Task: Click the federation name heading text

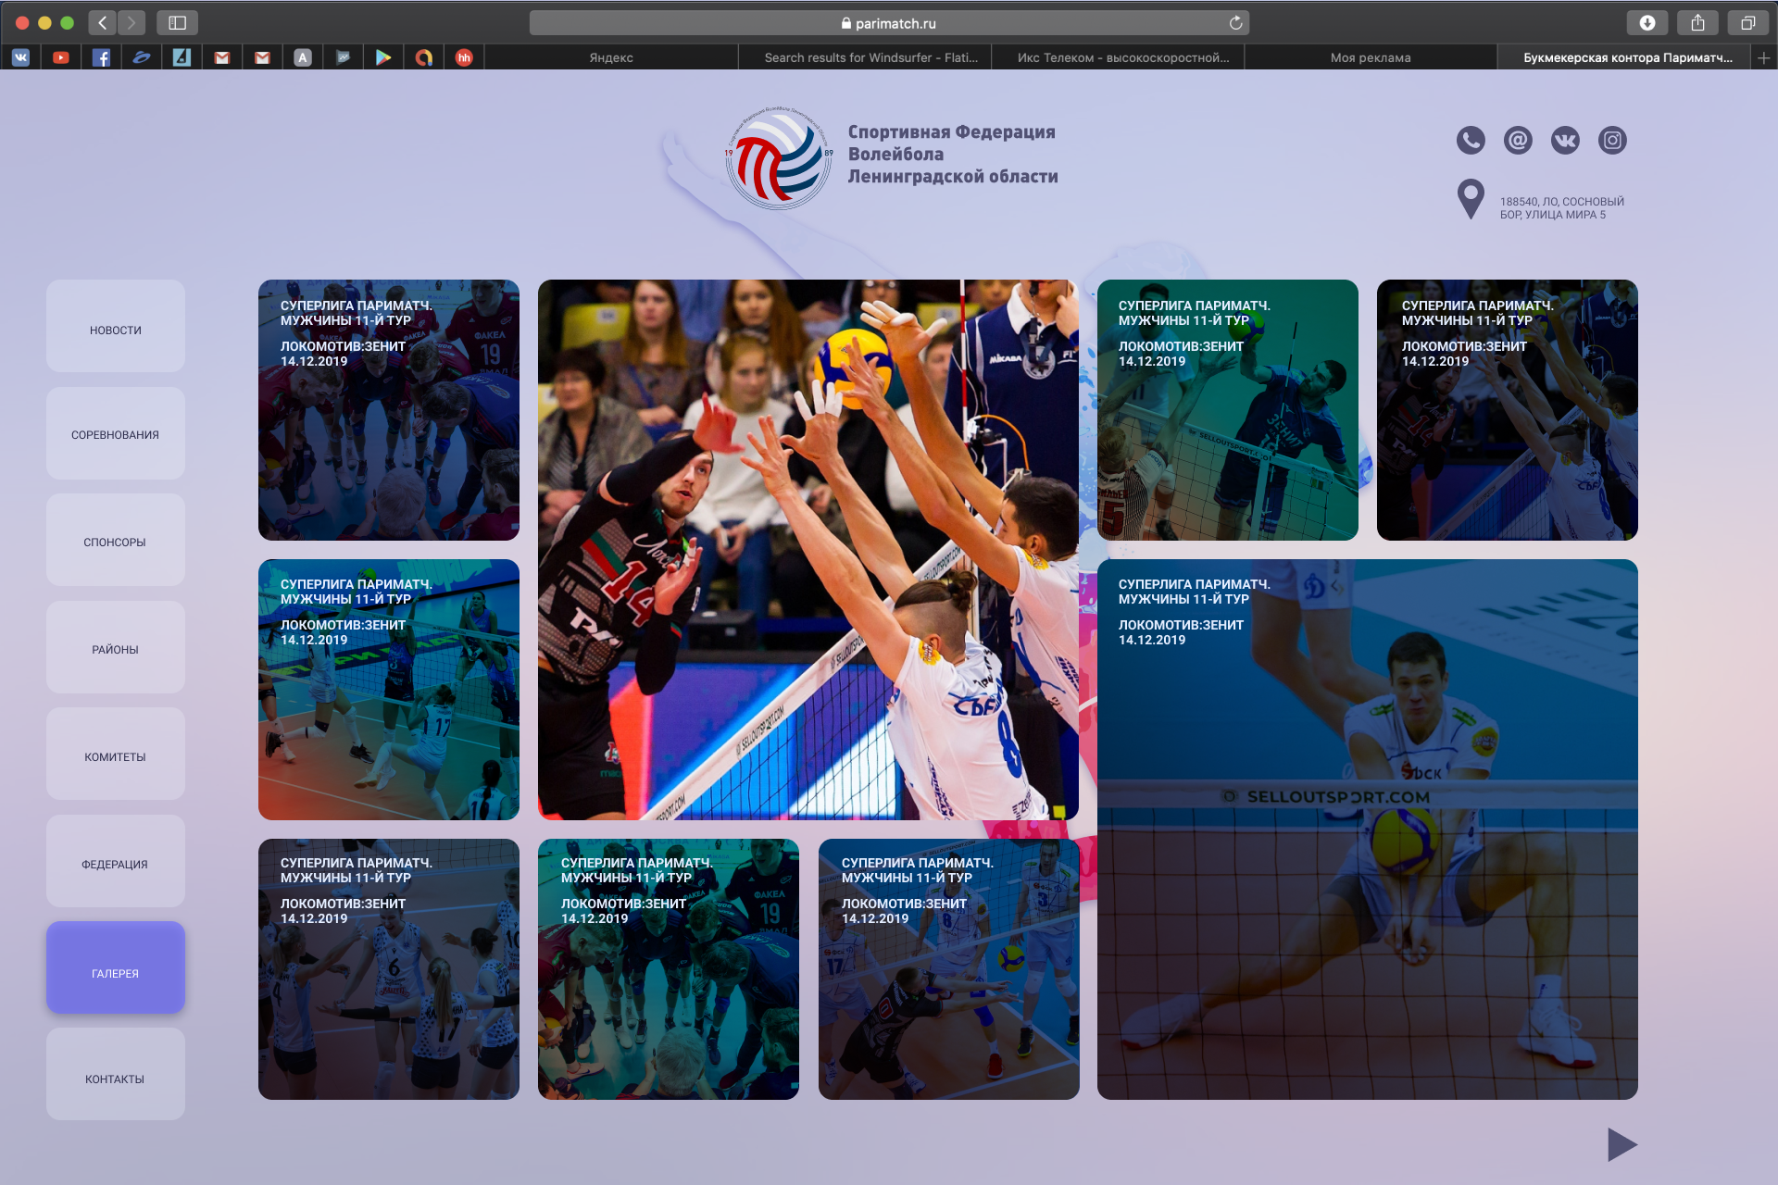Action: (953, 155)
